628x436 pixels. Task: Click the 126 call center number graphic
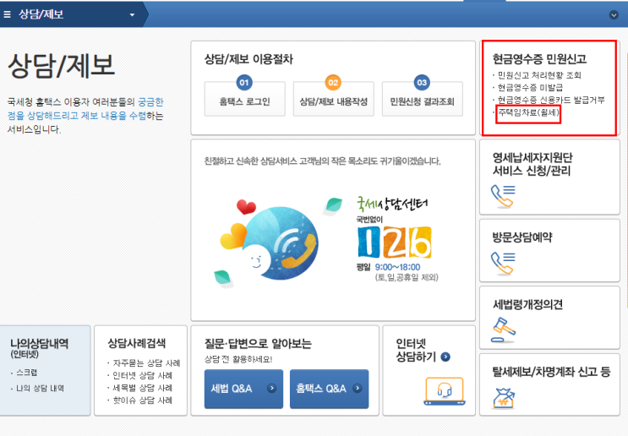pos(395,243)
